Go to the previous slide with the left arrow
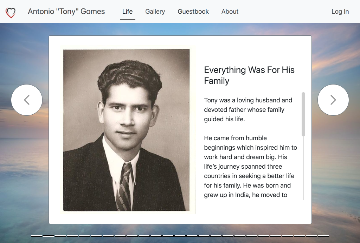Viewport: 360px width, 243px height. click(27, 100)
